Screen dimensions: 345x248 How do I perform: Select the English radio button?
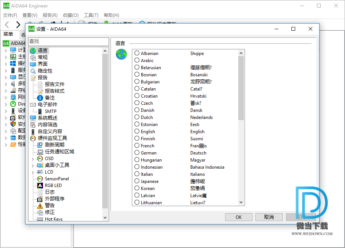[x=137, y=131]
